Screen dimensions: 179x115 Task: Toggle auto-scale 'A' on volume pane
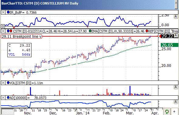(176, 87)
